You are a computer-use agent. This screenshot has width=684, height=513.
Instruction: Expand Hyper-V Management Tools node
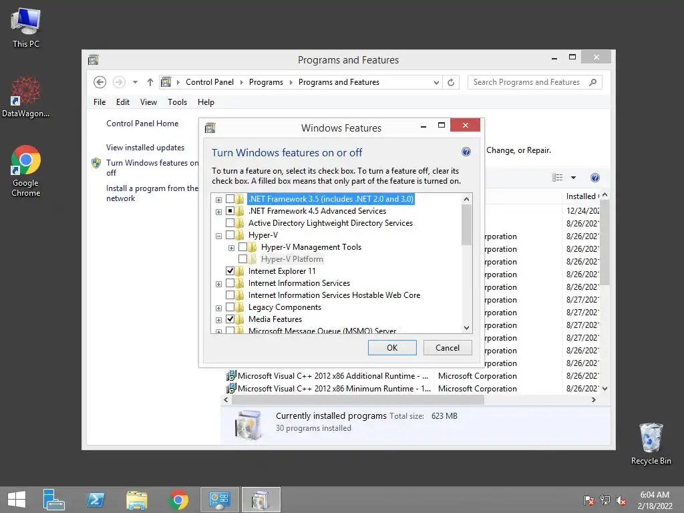click(x=232, y=248)
